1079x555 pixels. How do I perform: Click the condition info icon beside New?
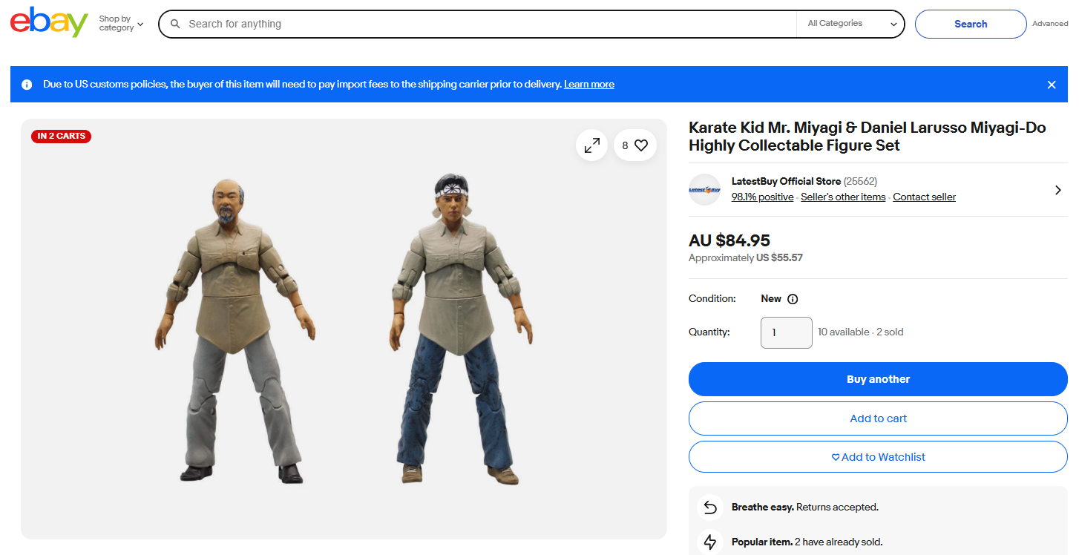tap(793, 299)
